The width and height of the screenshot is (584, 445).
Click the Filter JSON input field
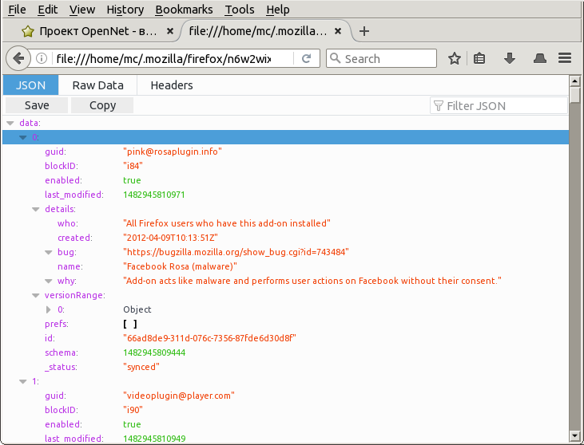point(504,105)
